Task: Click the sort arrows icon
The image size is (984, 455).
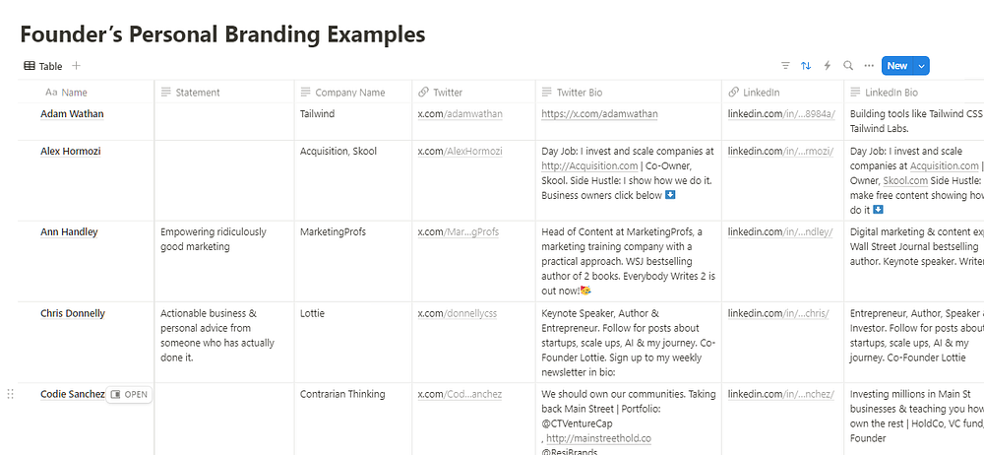Action: tap(806, 66)
